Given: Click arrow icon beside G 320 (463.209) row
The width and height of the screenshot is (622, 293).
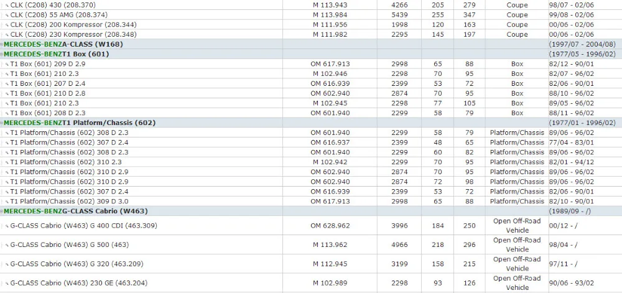Looking at the screenshot, I should 7,264.
